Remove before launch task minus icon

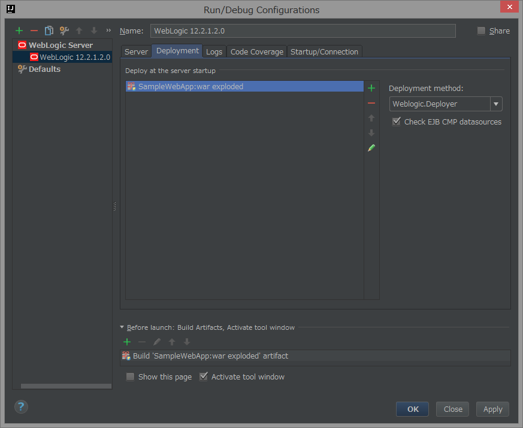(142, 342)
